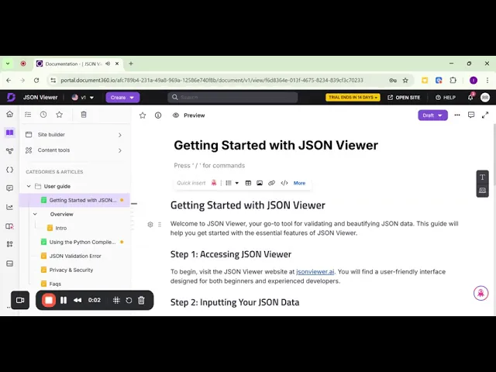The width and height of the screenshot is (496, 372).
Task: Open the Documentation book icon in sidebar
Action: (10, 133)
